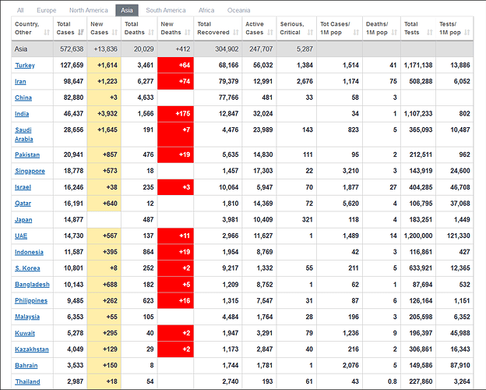Open the Iran country link
The width and height of the screenshot is (486, 390).
click(x=20, y=81)
